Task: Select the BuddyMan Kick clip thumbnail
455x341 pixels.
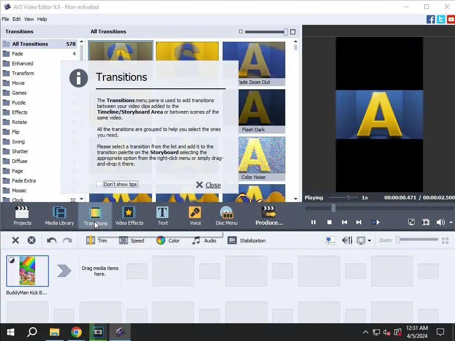Action: pos(28,271)
